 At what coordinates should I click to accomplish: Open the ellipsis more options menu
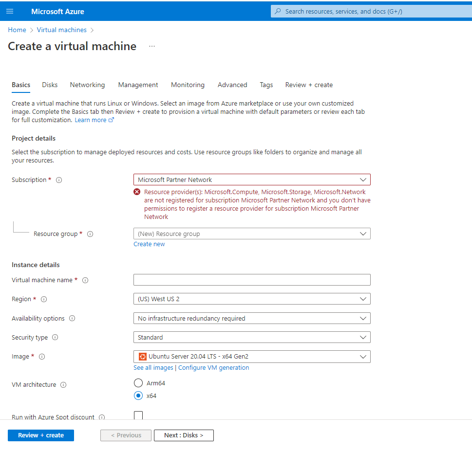coord(152,46)
